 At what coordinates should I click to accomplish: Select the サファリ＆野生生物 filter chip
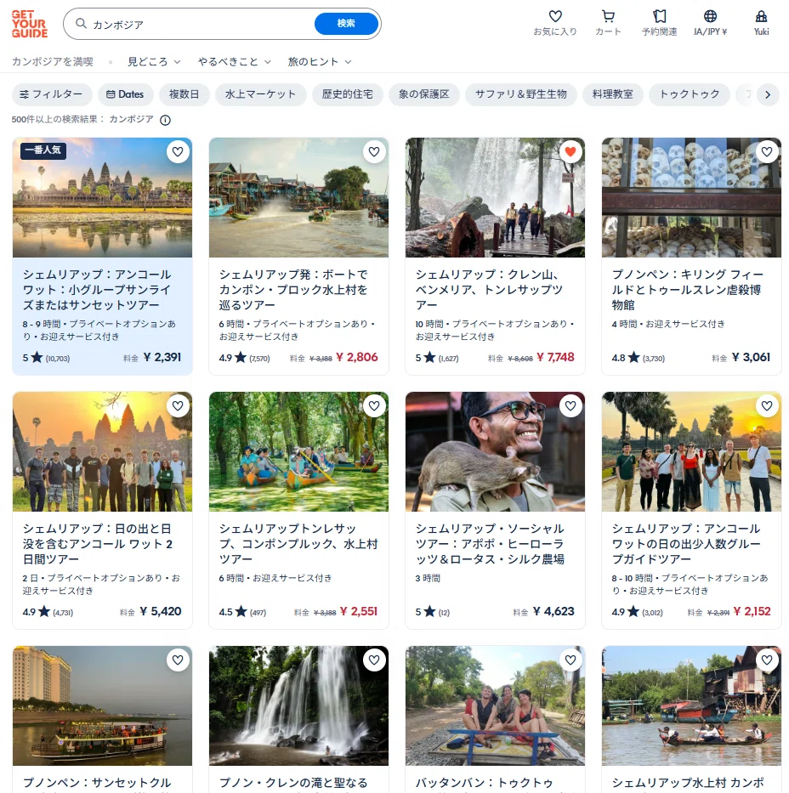click(521, 94)
